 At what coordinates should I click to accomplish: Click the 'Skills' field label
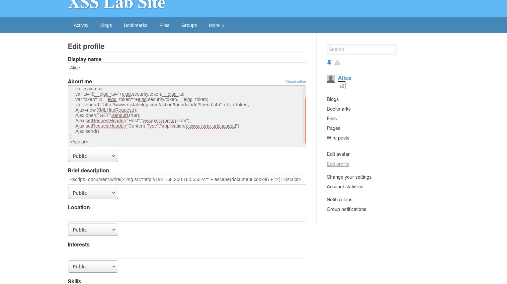[74, 281]
